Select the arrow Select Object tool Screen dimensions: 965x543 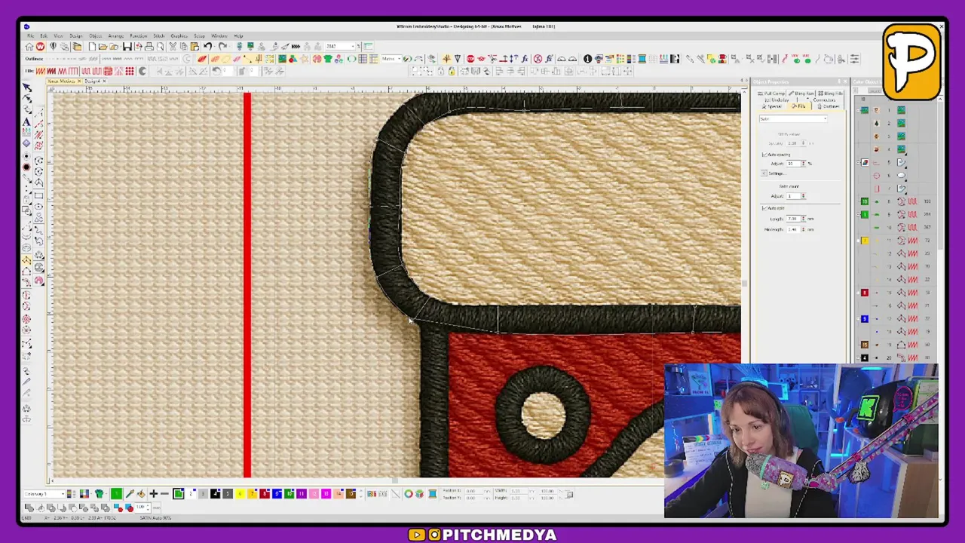(26, 87)
